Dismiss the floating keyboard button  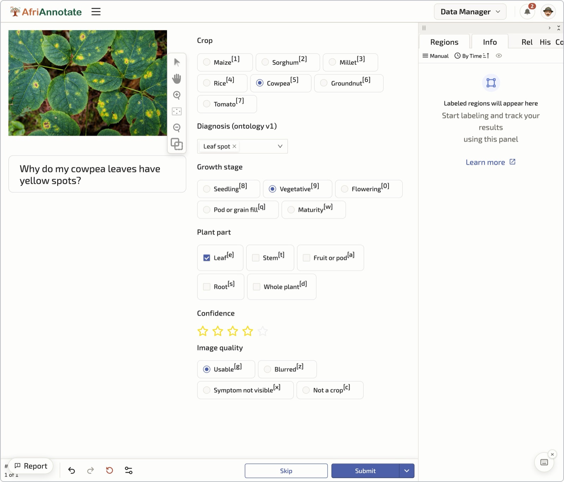click(x=552, y=455)
